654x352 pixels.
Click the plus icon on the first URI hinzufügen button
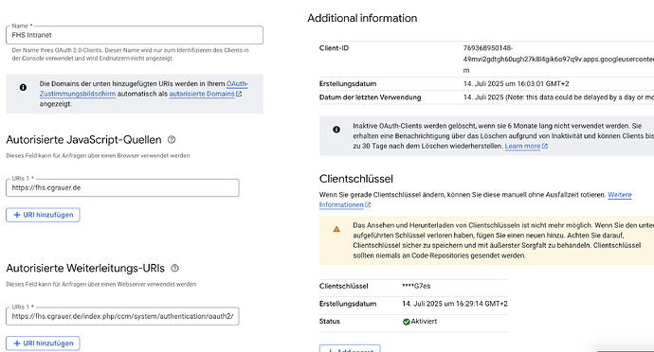17,215
